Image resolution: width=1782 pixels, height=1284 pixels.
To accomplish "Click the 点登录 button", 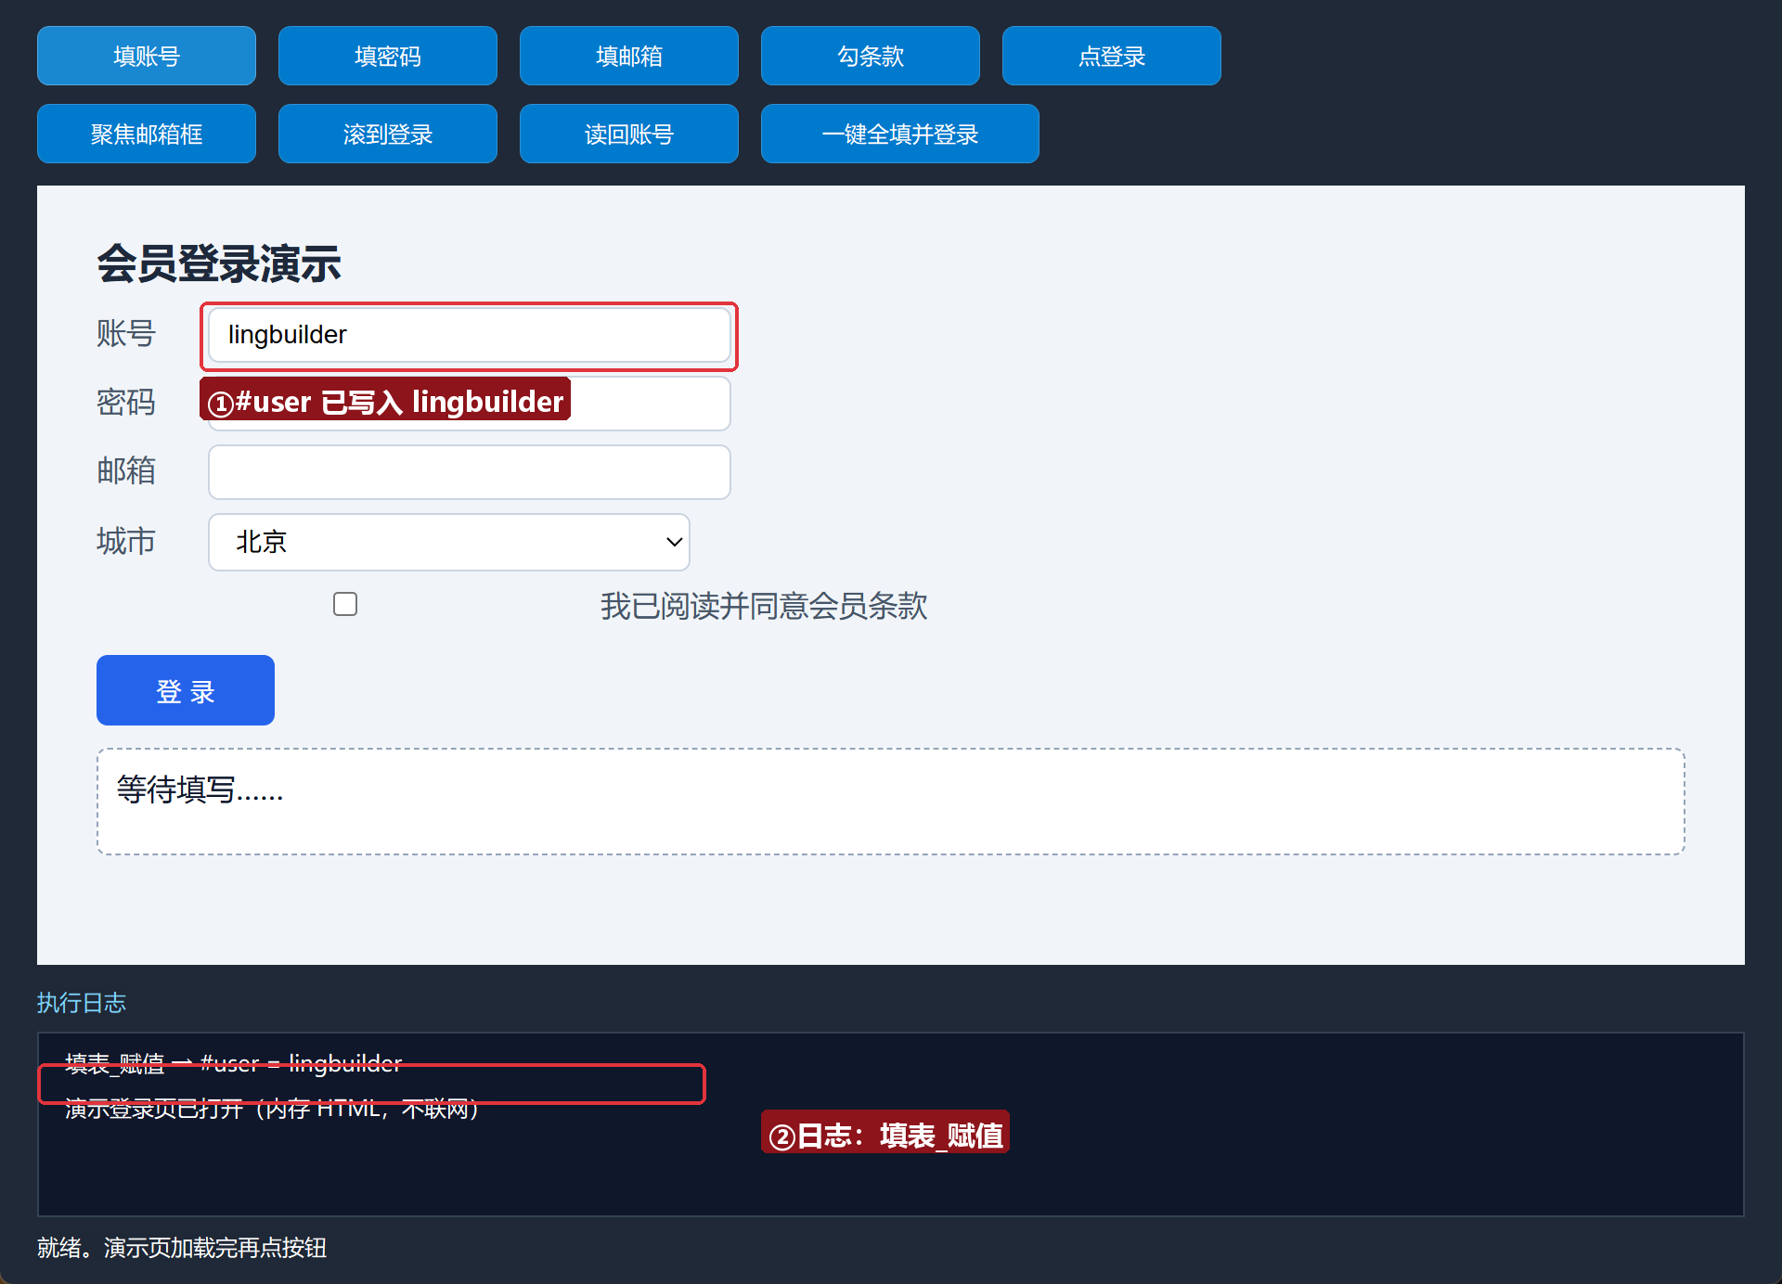I will pyautogui.click(x=1112, y=56).
